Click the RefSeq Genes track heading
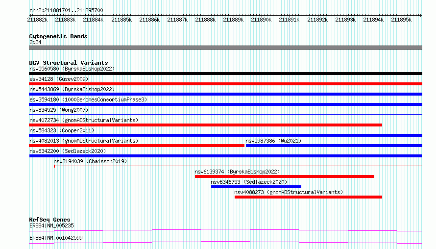The width and height of the screenshot is (436, 249). pyautogui.click(x=49, y=220)
